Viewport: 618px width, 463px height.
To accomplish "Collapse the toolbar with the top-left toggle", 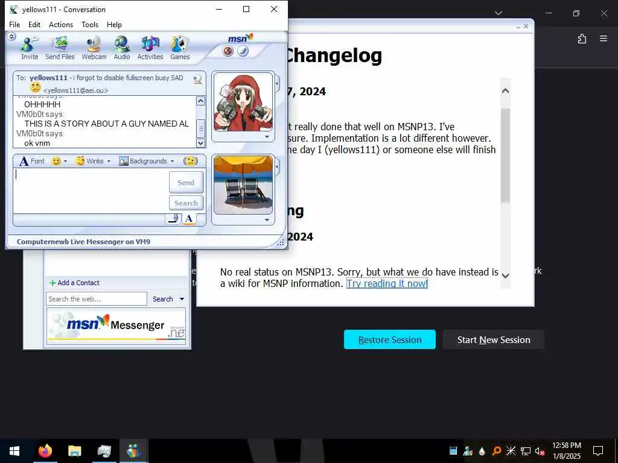I will click(11, 37).
